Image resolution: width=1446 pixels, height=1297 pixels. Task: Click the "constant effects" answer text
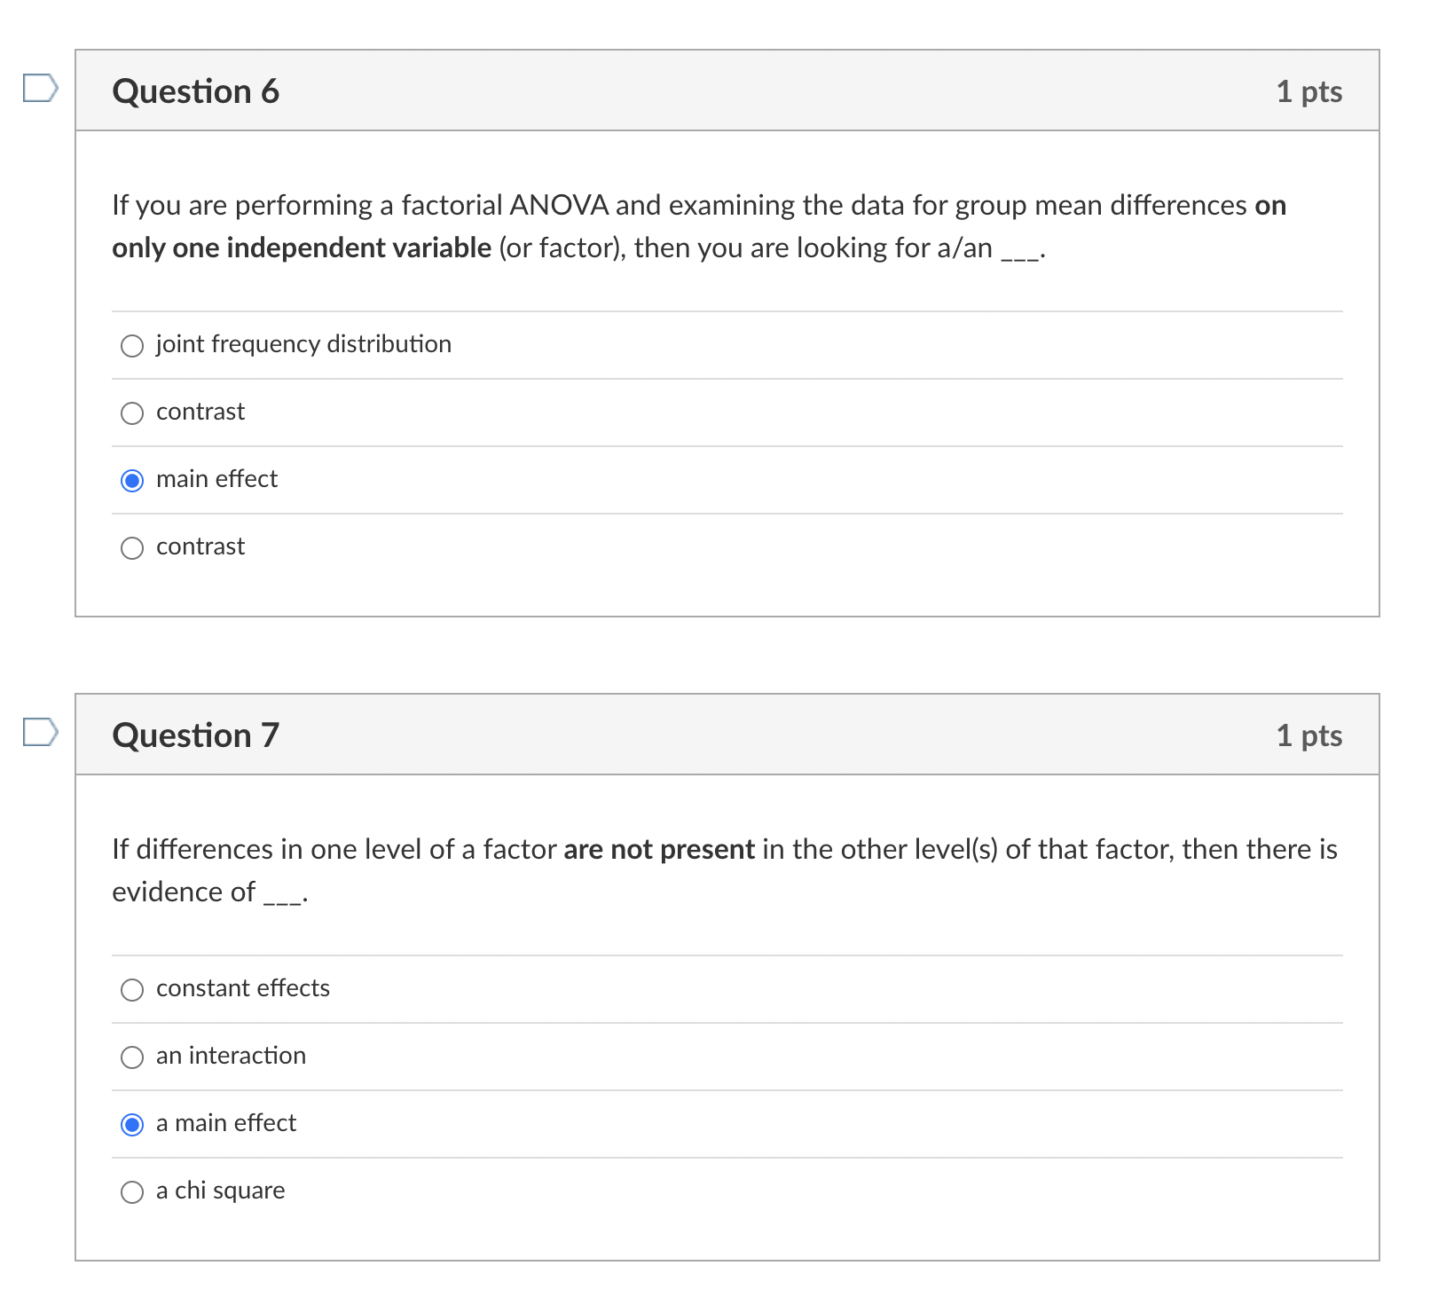(x=242, y=988)
